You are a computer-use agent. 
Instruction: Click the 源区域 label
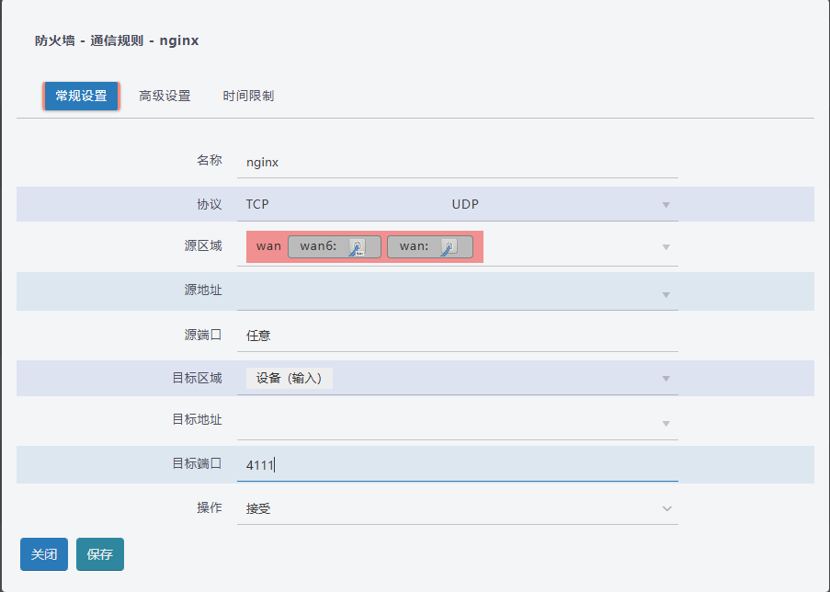[203, 245]
